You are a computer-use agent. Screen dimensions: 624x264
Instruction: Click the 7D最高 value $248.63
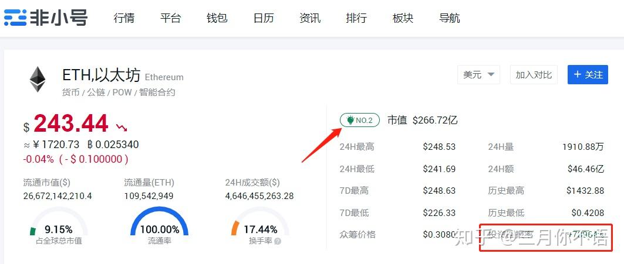[439, 191]
